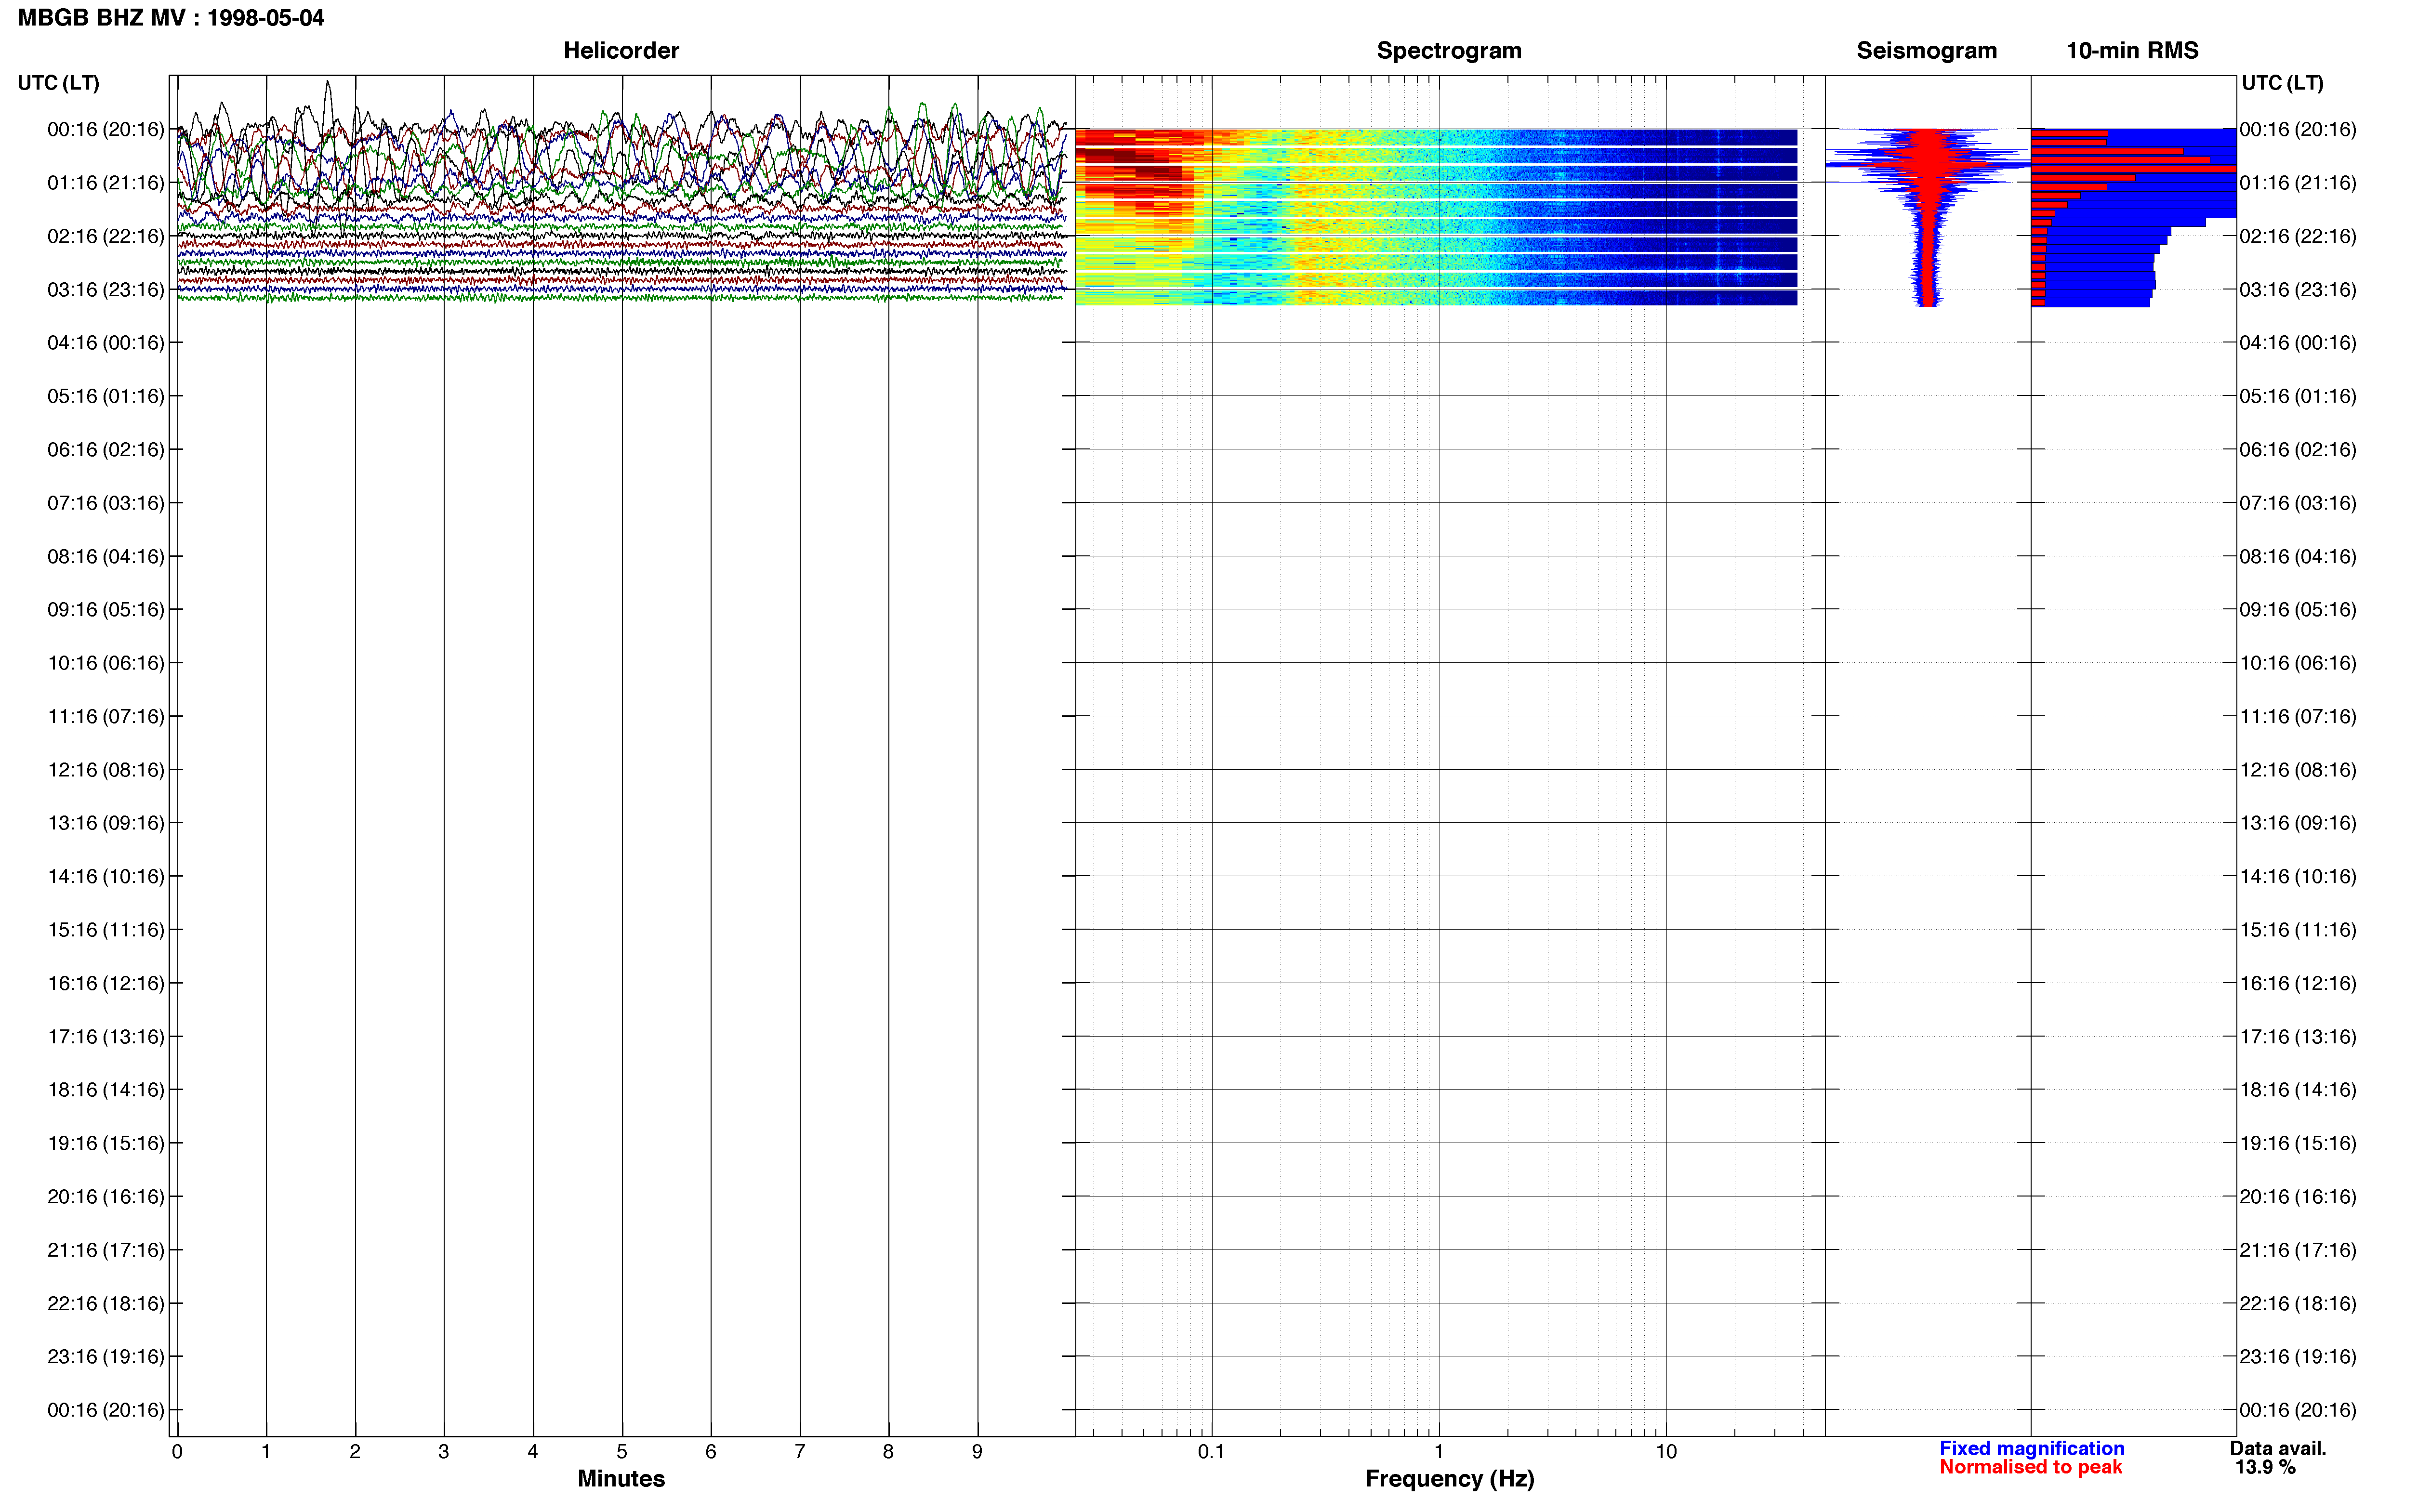The width and height of the screenshot is (2418, 1512).
Task: Click minute tick "0" on the helicorder axis
Action: tap(177, 1452)
